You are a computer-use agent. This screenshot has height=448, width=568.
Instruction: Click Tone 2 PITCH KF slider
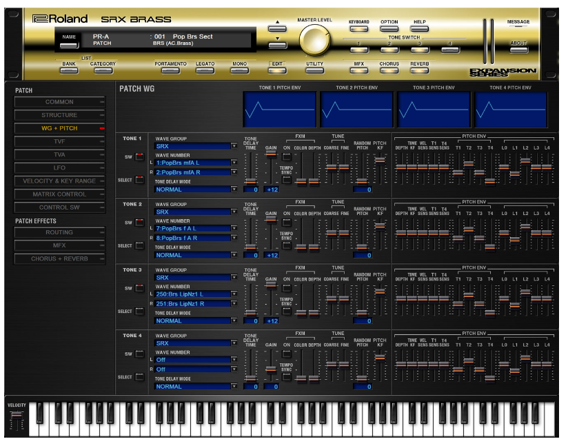click(380, 225)
